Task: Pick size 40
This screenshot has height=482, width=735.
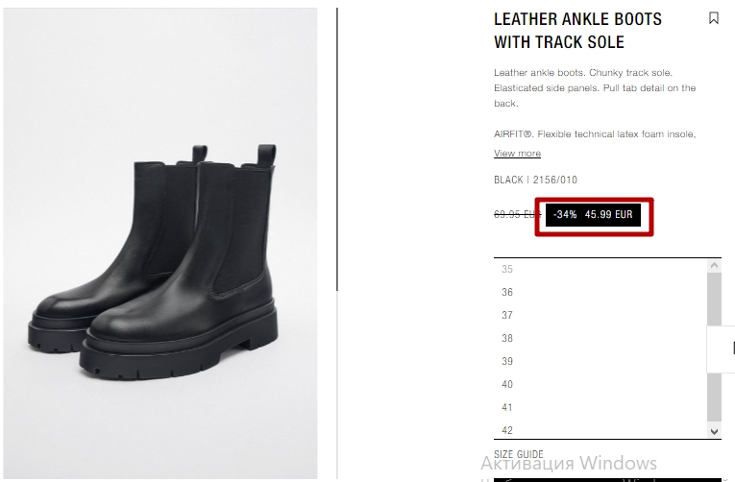Action: (507, 384)
